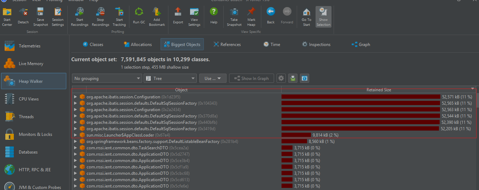This screenshot has height=190, width=479.
Task: Click the export/print view icon
Action: coord(293,79)
